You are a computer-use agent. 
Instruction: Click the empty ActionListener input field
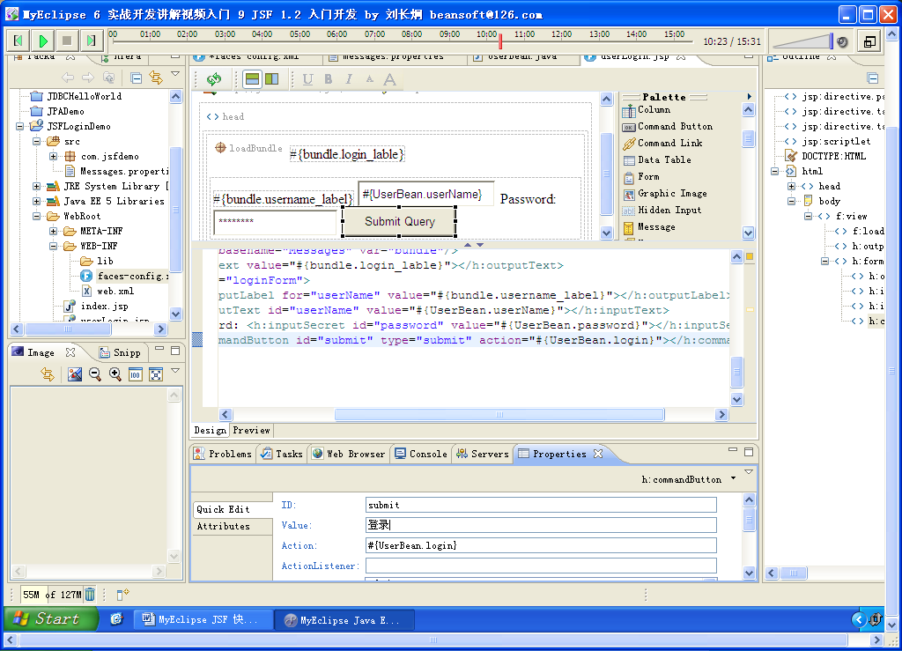[x=541, y=566]
